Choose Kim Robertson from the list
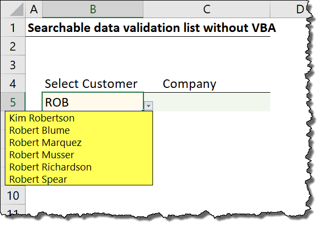This screenshot has height=228, width=322. (x=42, y=118)
